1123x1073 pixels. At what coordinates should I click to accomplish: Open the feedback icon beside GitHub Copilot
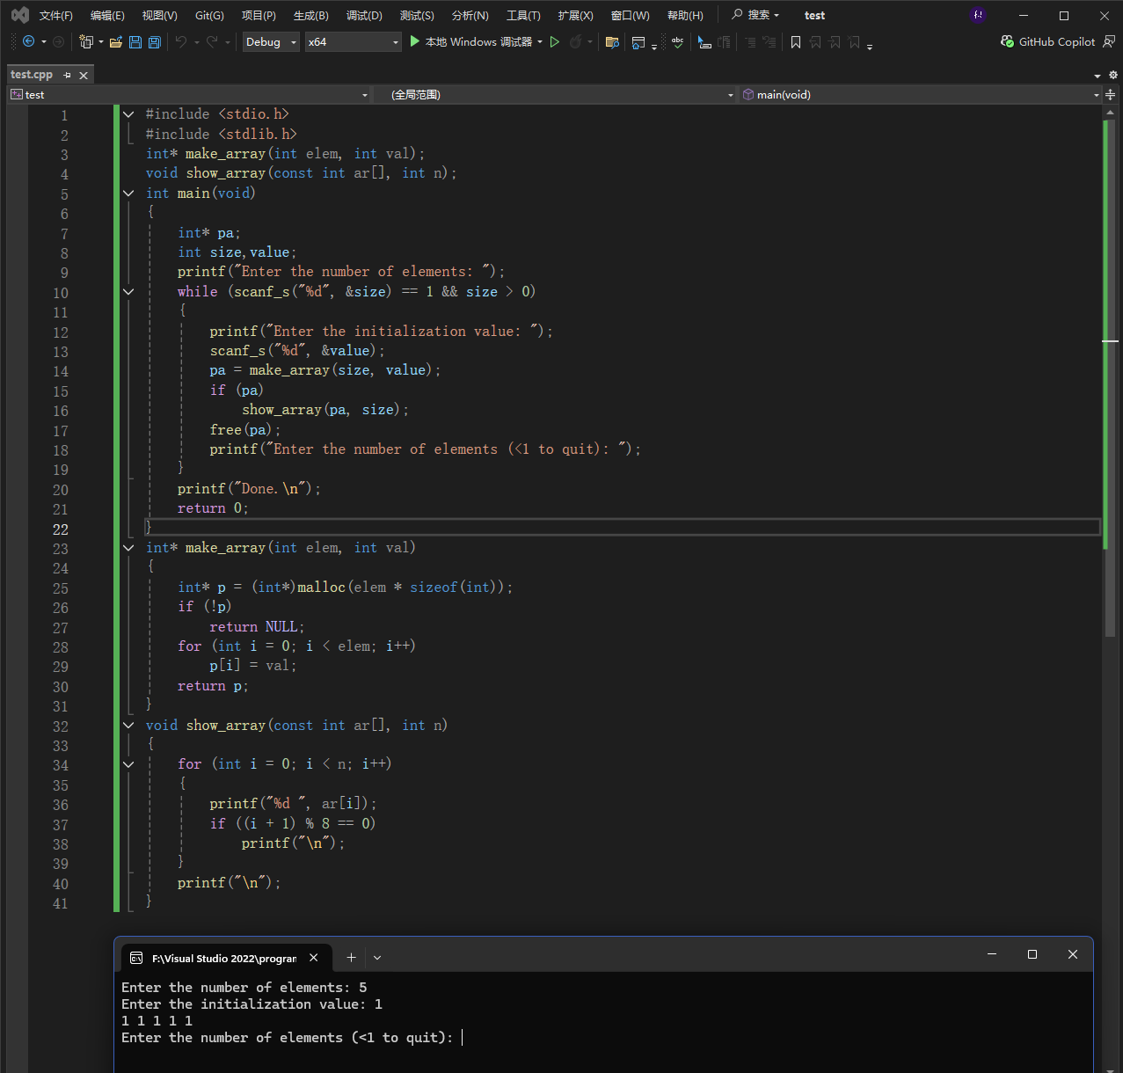(x=1109, y=41)
